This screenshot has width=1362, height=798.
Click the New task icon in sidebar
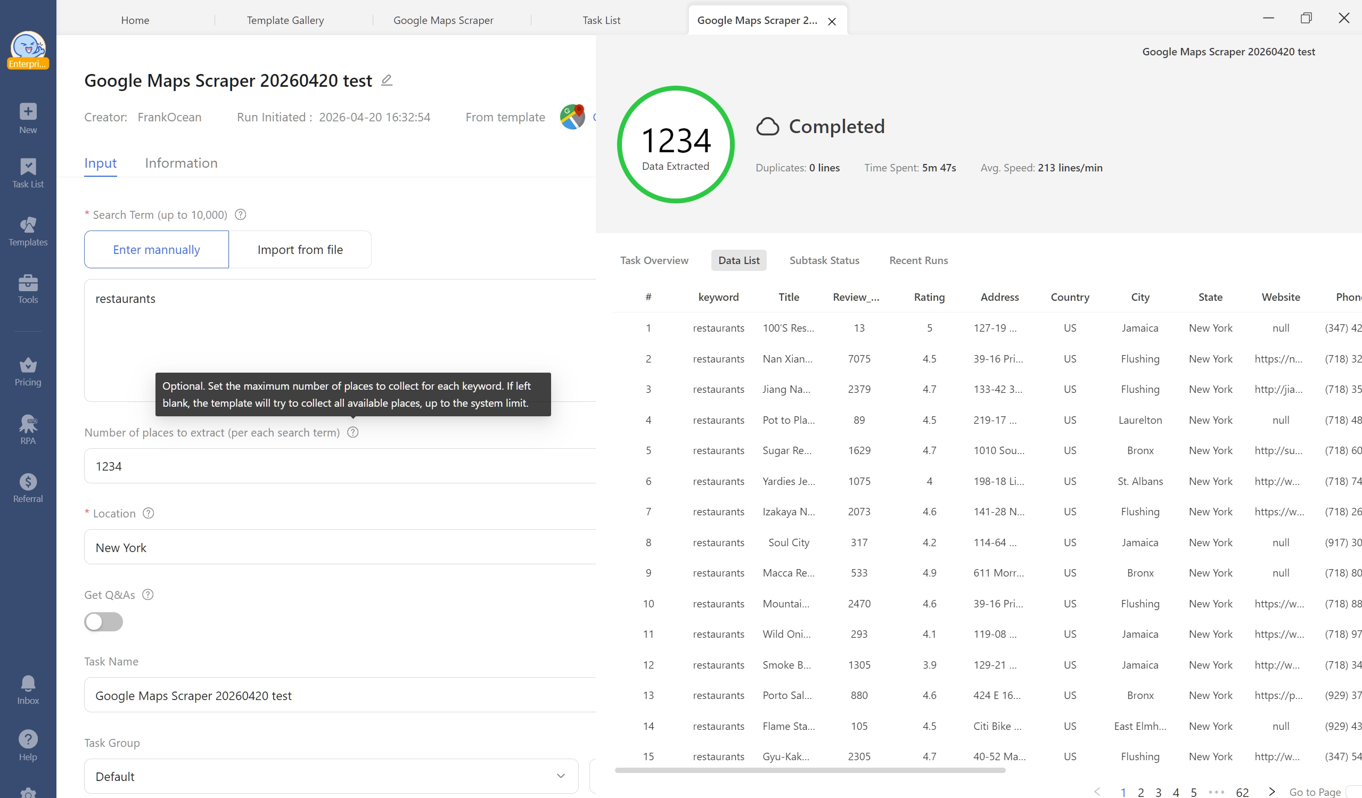pyautogui.click(x=28, y=111)
